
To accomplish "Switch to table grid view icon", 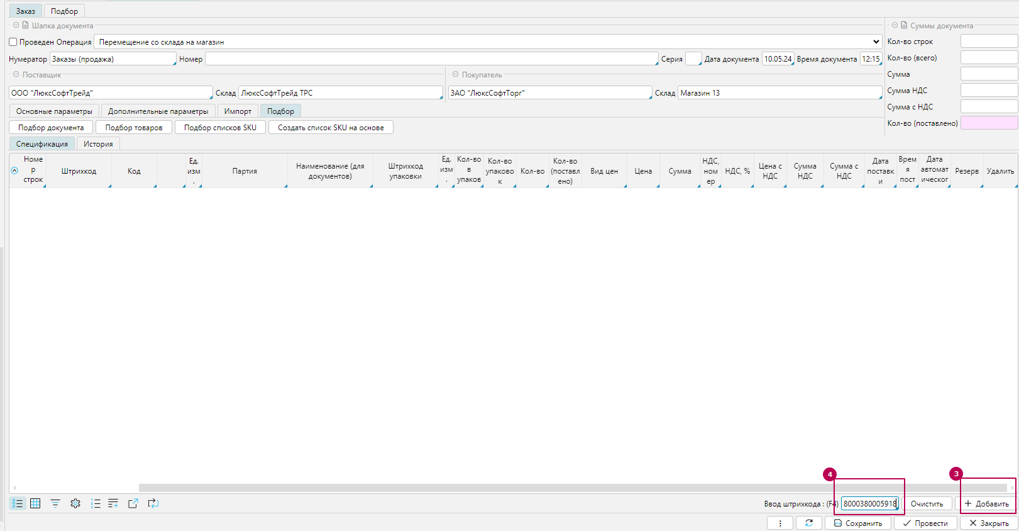I will pos(35,503).
